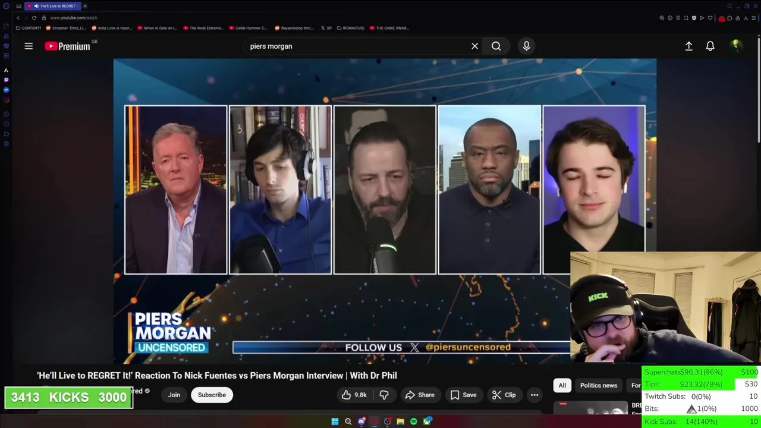761x428 pixels.
Task: Click the www.youtube.com/watch address bar
Action: coord(74,18)
